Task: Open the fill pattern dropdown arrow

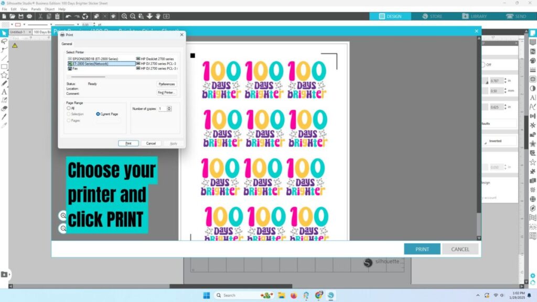Action: point(12,25)
